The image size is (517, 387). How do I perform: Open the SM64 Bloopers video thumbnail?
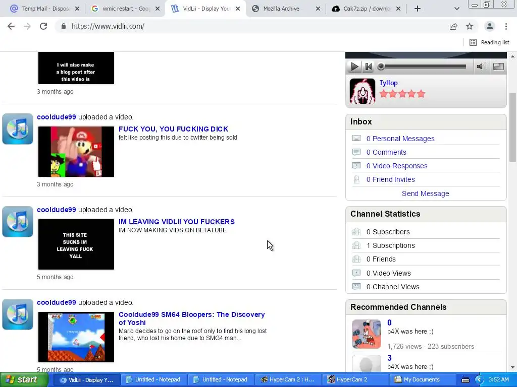click(76, 337)
